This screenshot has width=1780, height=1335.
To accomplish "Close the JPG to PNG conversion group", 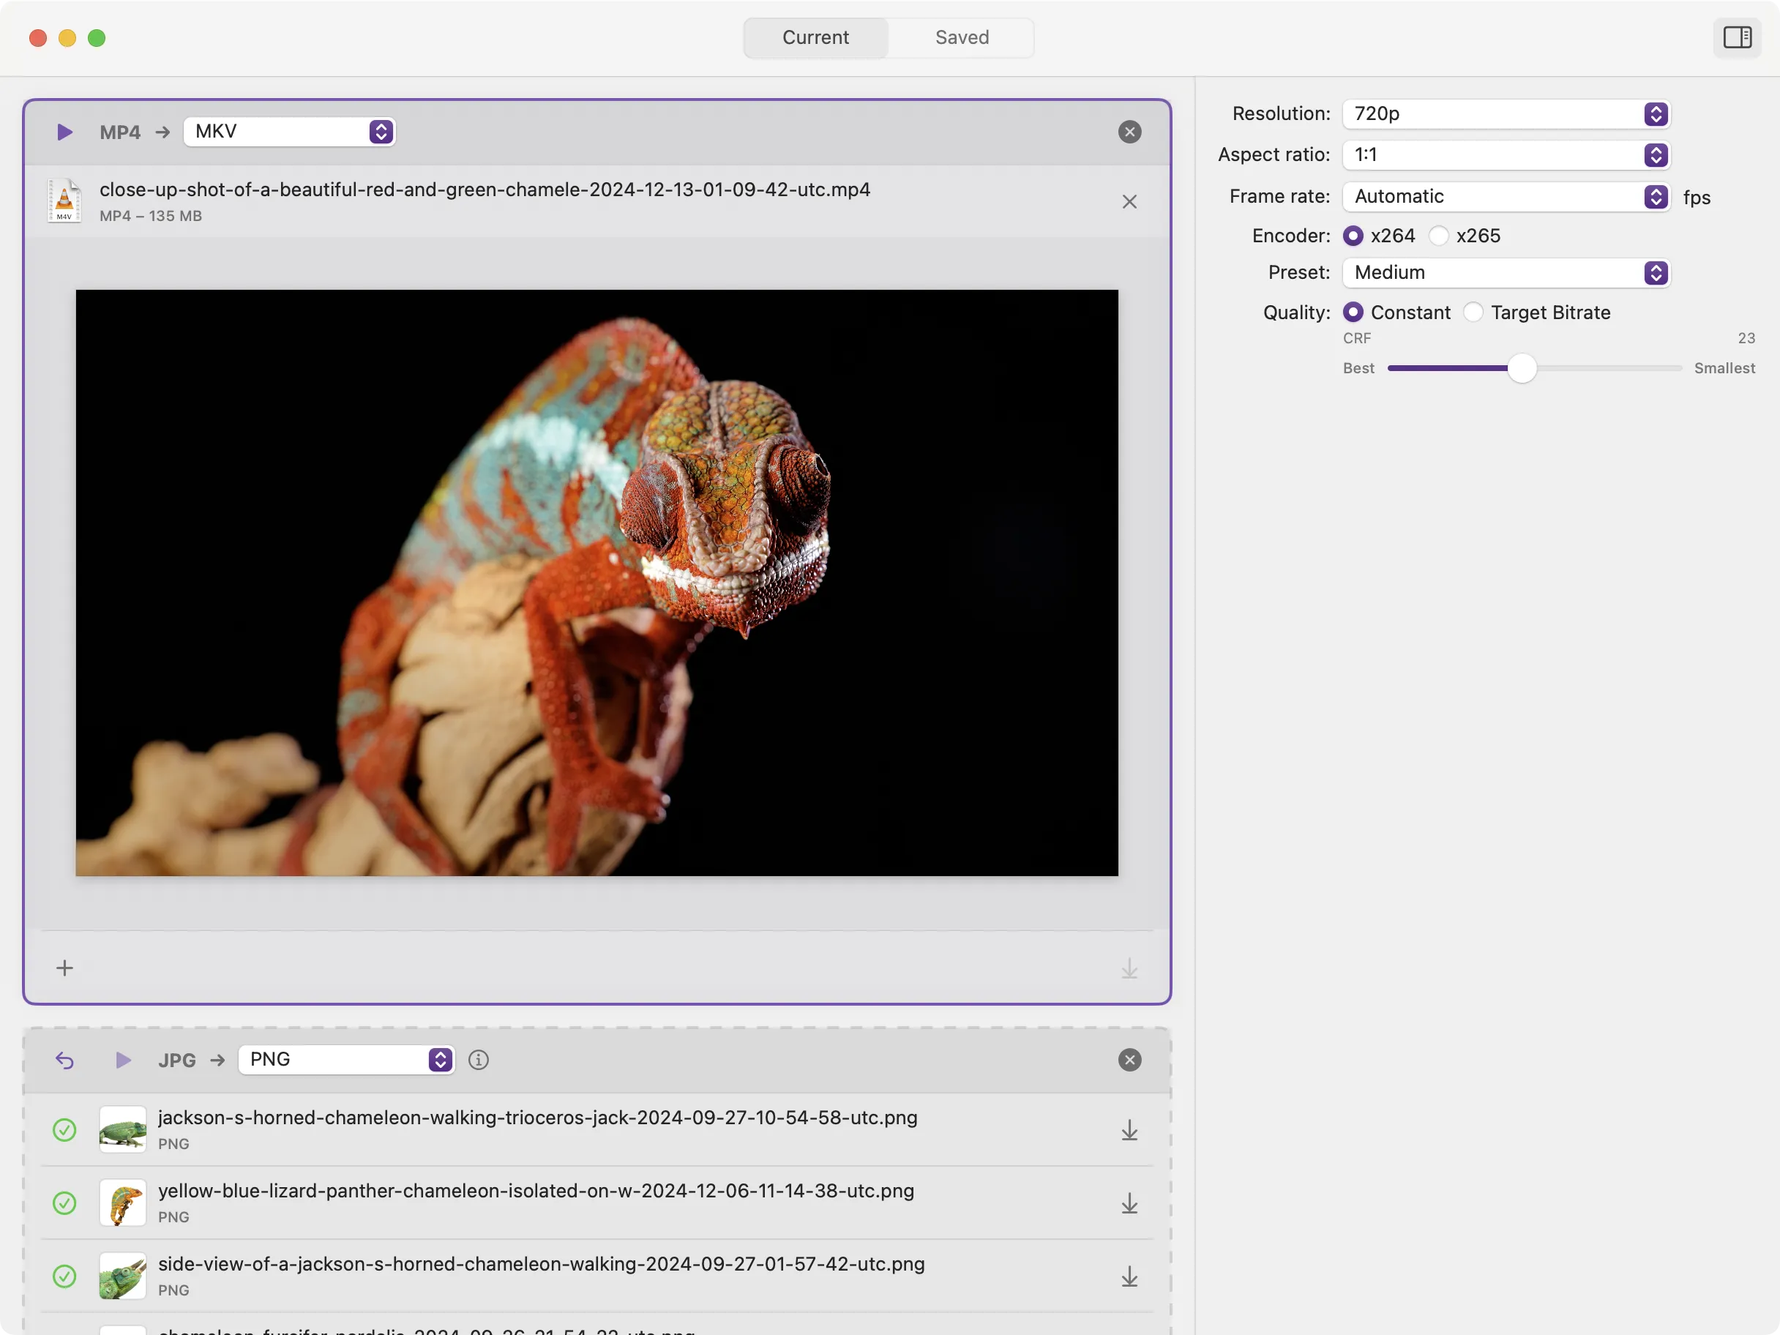I will coord(1129,1060).
